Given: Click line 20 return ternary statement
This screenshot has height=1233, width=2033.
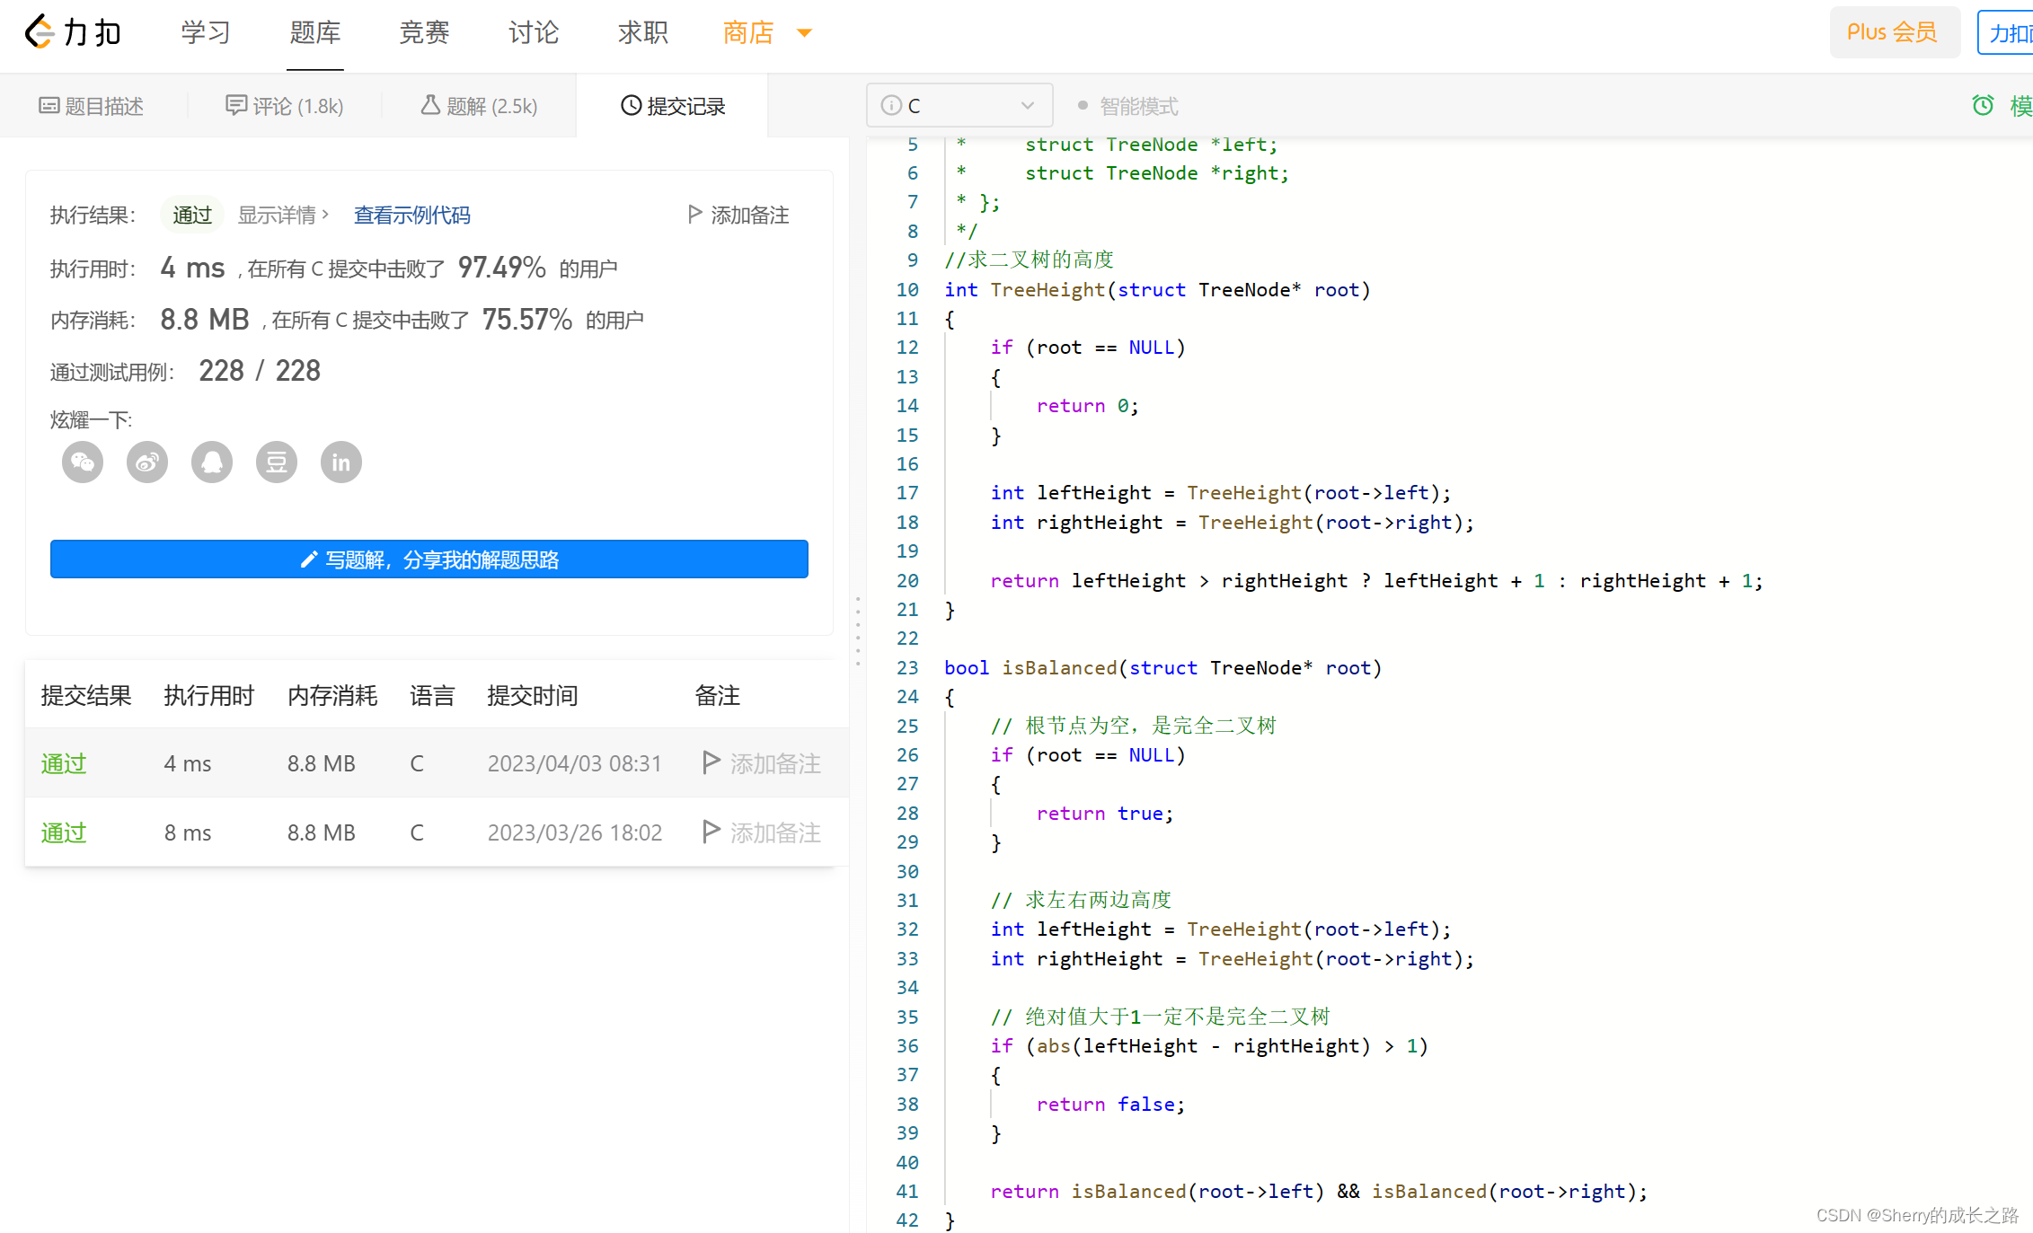Looking at the screenshot, I should point(1376,581).
